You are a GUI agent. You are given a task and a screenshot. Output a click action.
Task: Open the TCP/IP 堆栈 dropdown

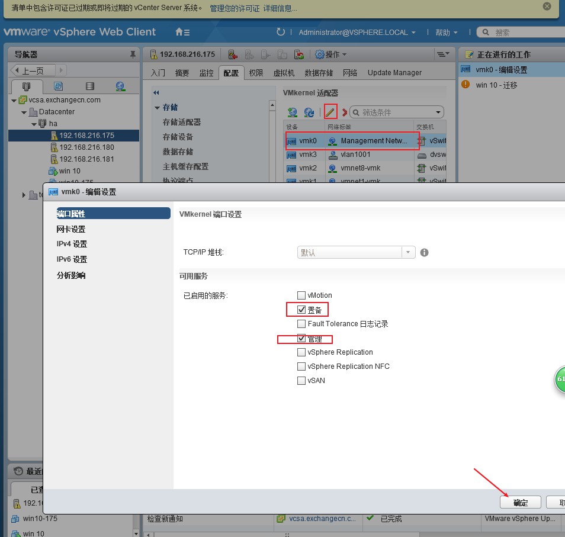click(x=356, y=252)
